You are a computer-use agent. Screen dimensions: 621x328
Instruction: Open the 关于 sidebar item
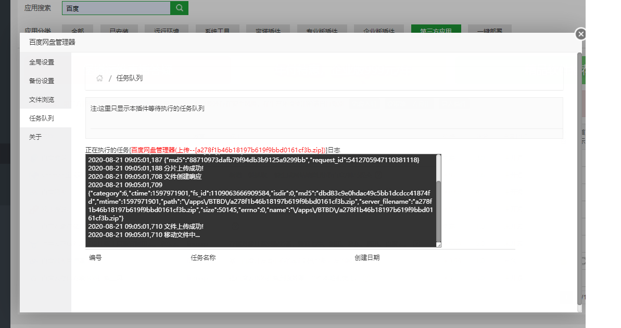coord(45,137)
